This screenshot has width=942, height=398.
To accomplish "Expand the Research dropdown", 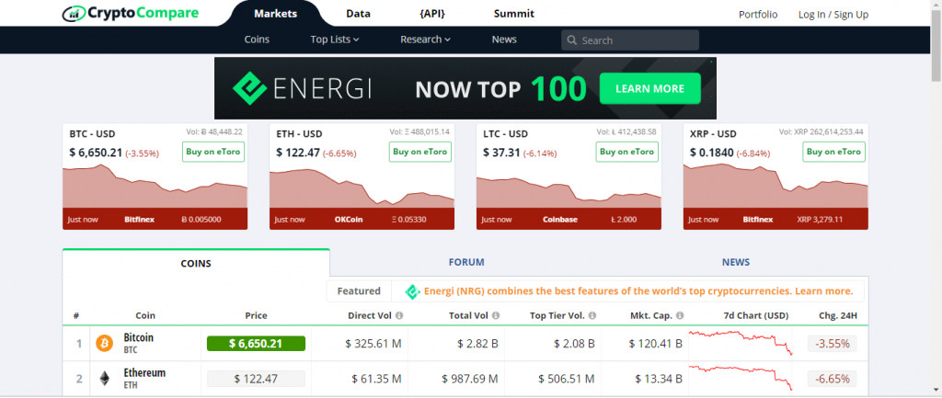I will point(425,40).
